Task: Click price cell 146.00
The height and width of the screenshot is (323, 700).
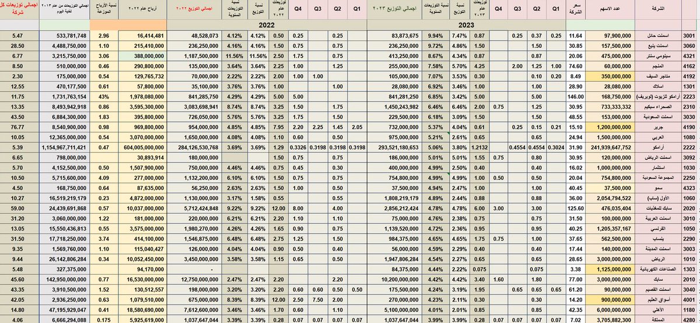Action: point(576,96)
